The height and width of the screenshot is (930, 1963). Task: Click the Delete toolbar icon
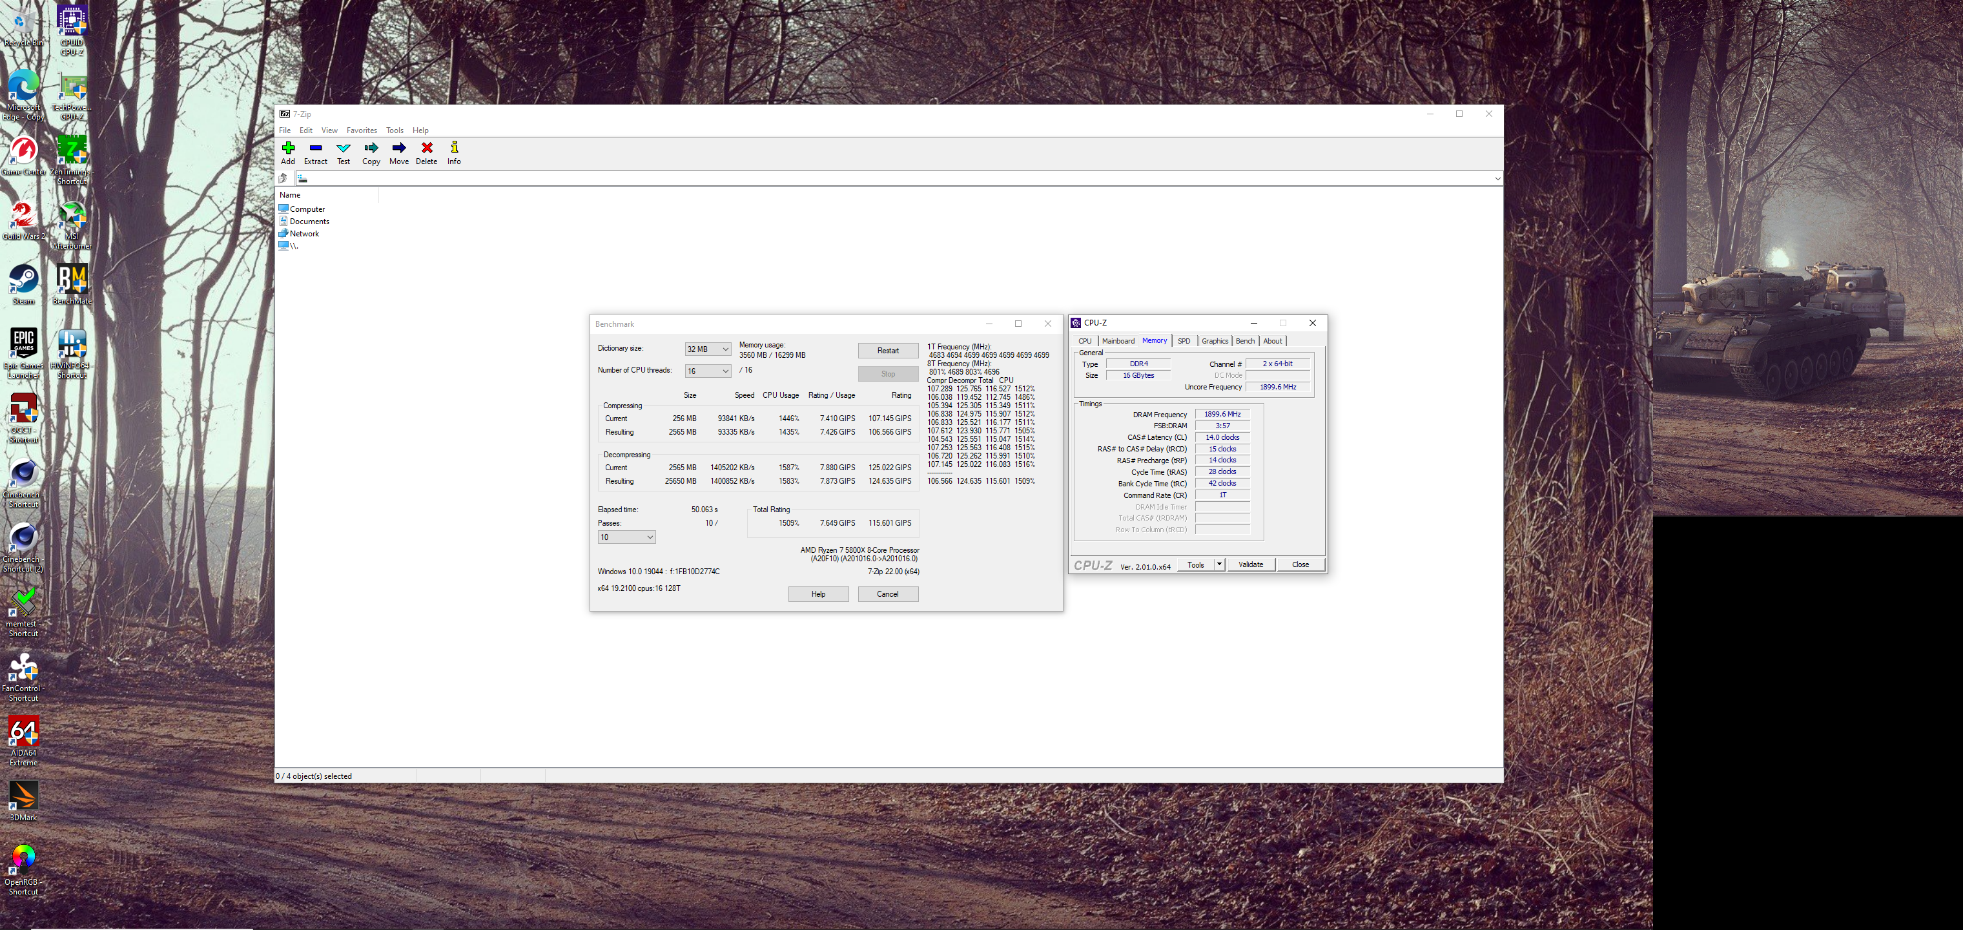click(427, 152)
